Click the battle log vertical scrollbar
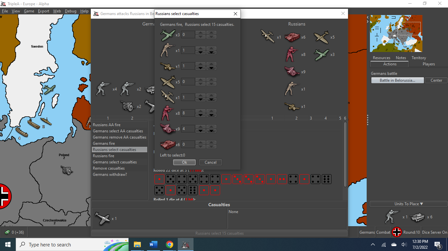 pos(345,155)
